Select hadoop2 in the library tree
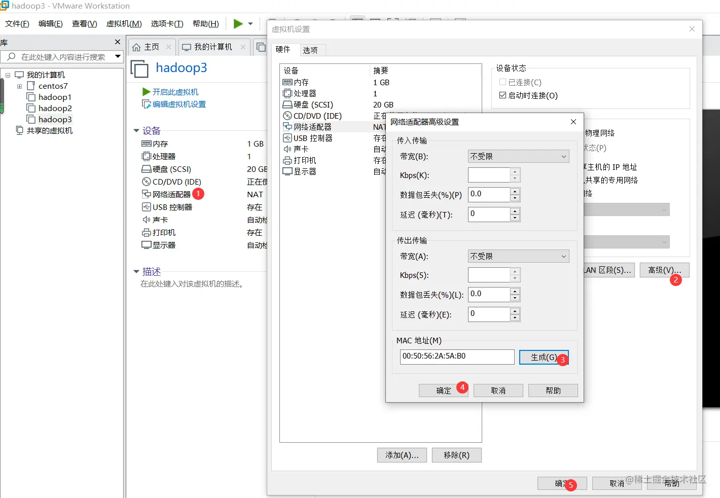 (x=55, y=108)
